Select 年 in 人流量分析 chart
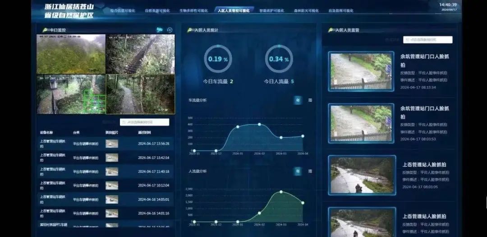Image resolution: width=487 pixels, height=237 pixels. pos(298,171)
